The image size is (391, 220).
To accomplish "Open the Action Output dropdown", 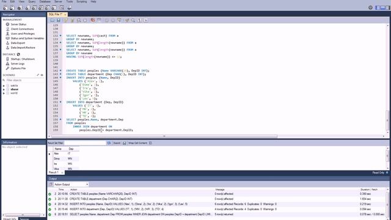I will (71, 185).
